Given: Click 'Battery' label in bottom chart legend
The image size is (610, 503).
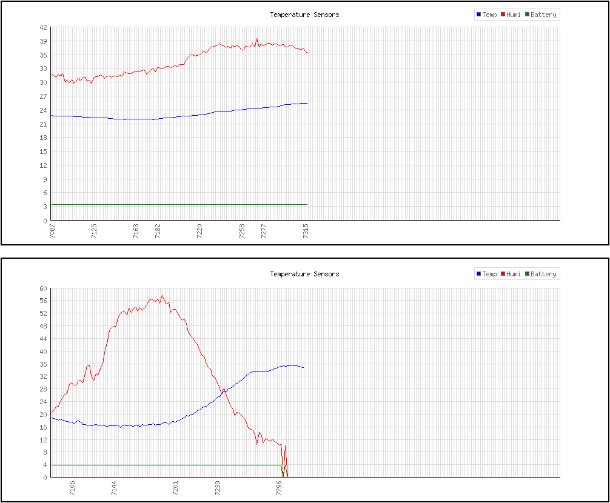Looking at the screenshot, I should click(x=543, y=274).
